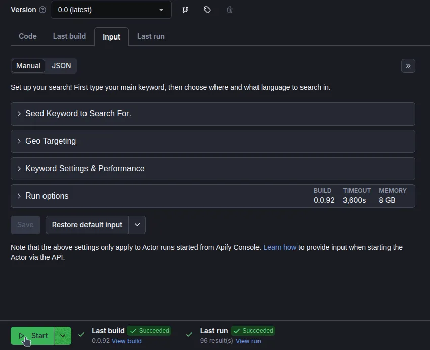Image resolution: width=430 pixels, height=350 pixels.
Task: Open the Version 0.0 (latest) dropdown
Action: pos(111,10)
